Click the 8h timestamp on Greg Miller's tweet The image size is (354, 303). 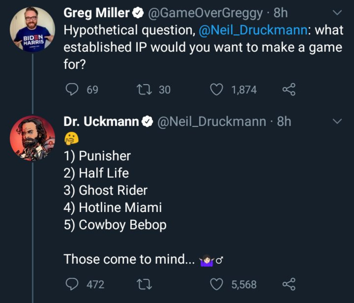tap(280, 13)
